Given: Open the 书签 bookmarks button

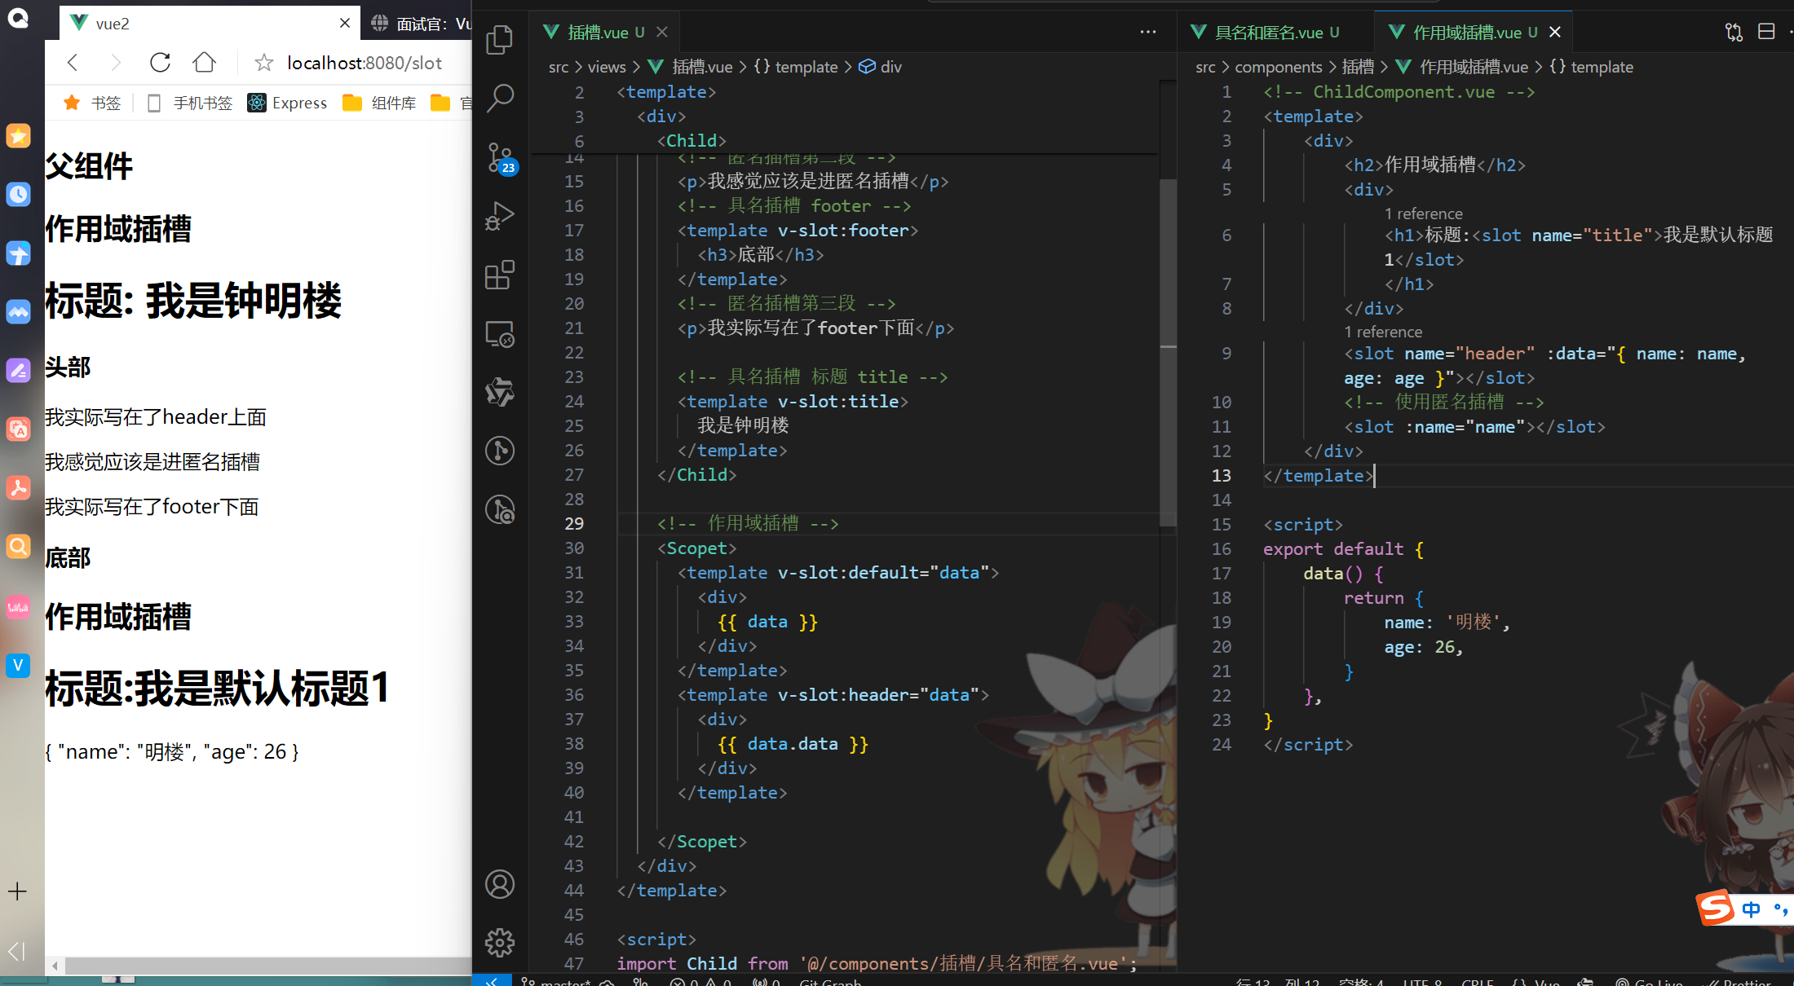Looking at the screenshot, I should [x=92, y=103].
